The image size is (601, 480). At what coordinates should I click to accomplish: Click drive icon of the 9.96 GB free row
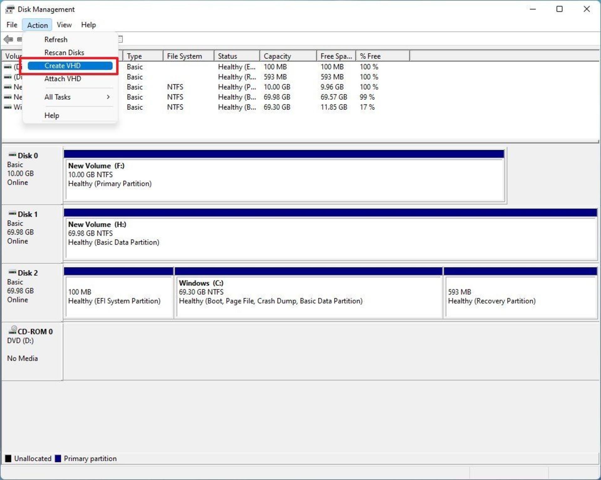point(8,87)
